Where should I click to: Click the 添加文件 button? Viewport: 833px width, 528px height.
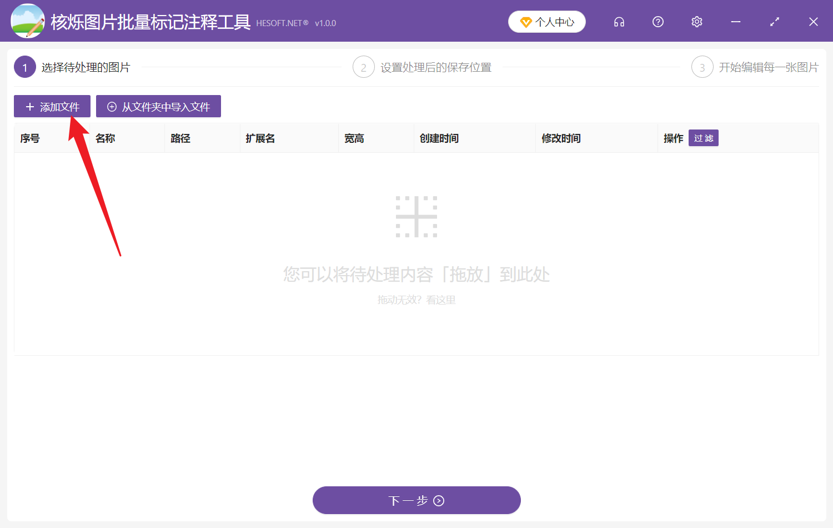(x=52, y=106)
